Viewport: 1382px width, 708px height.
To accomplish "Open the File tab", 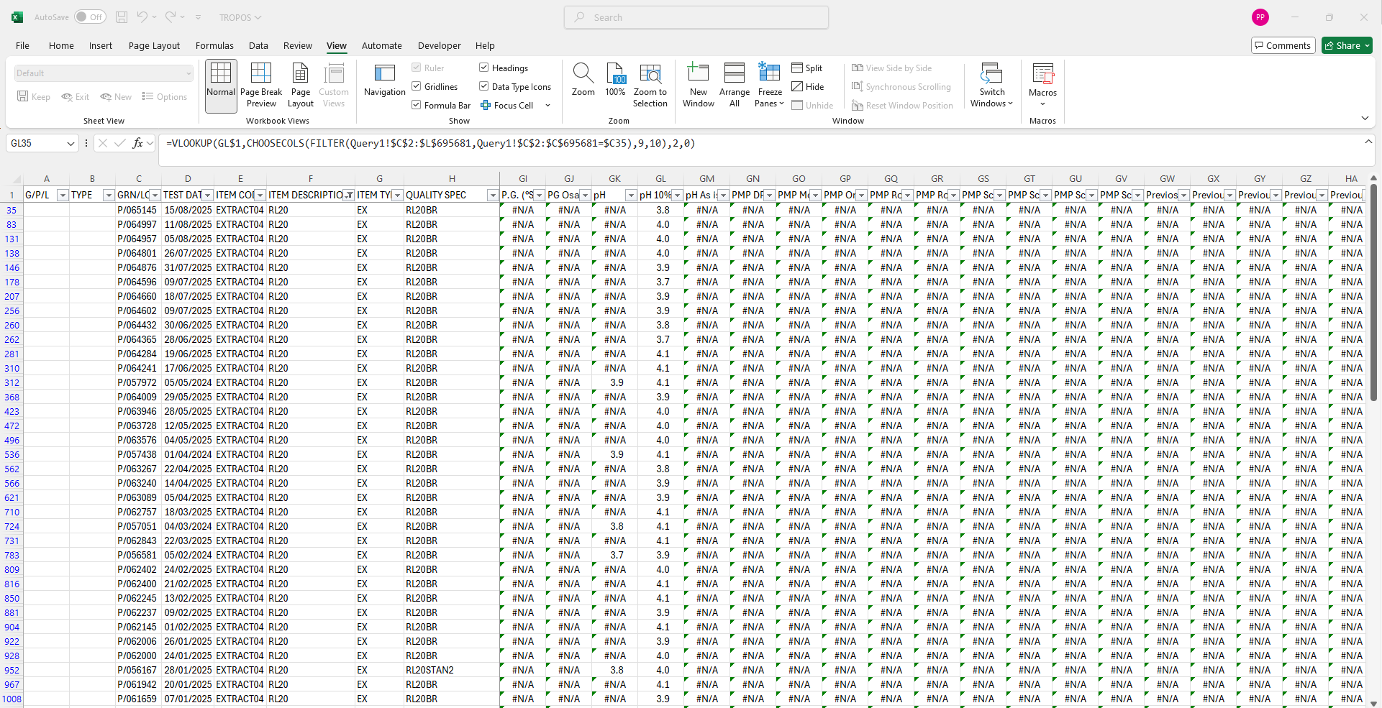I will click(23, 45).
